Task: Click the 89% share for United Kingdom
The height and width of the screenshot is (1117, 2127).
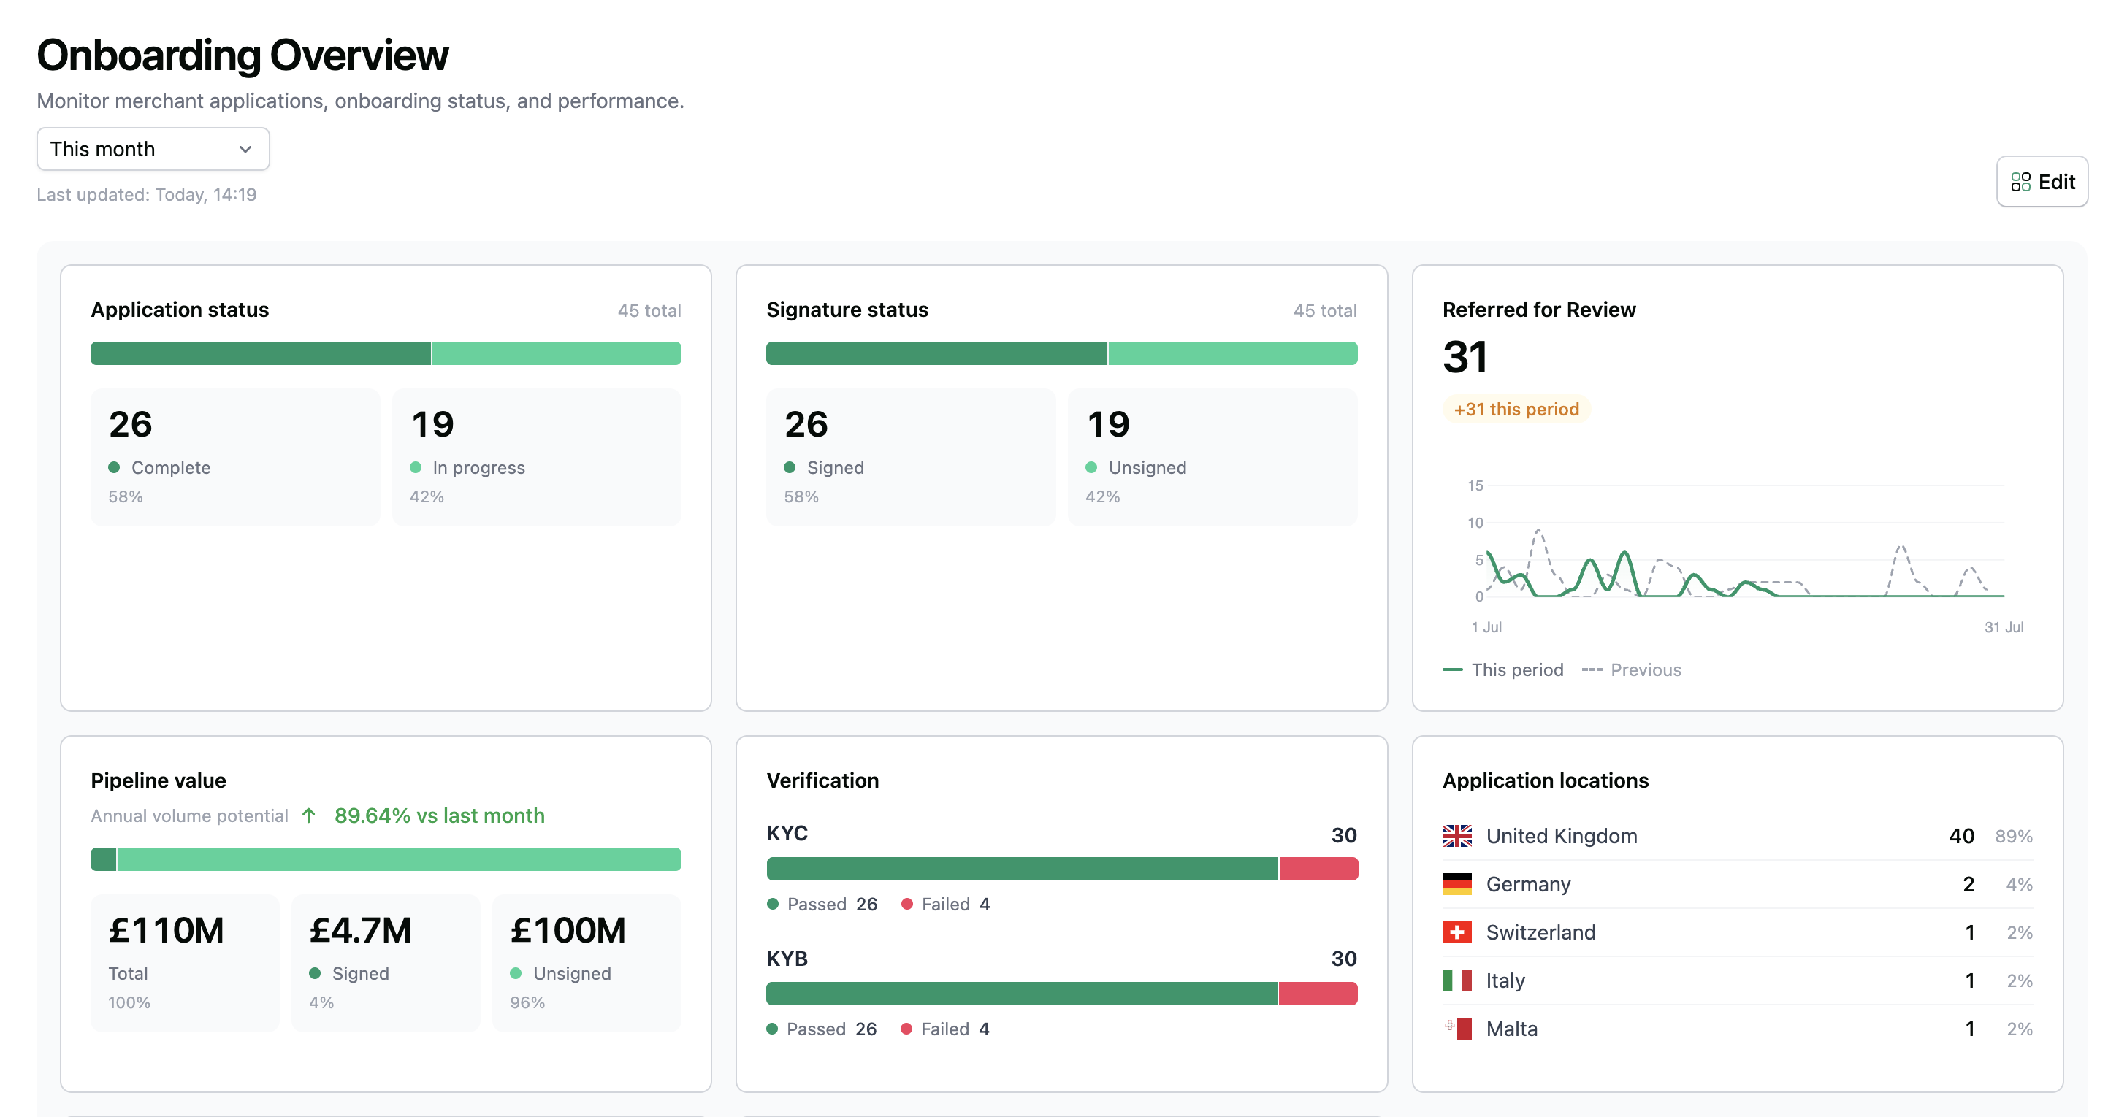Action: coord(2014,837)
